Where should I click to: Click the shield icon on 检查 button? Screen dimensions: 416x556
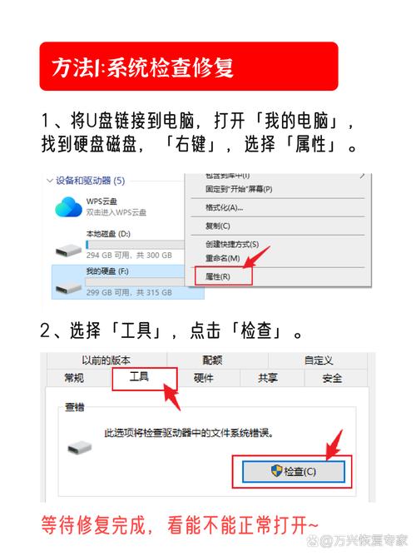coord(276,471)
